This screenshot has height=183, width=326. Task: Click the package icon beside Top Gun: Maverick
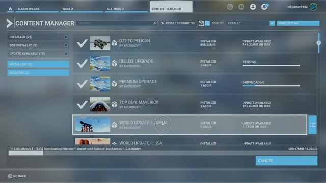(x=114, y=104)
